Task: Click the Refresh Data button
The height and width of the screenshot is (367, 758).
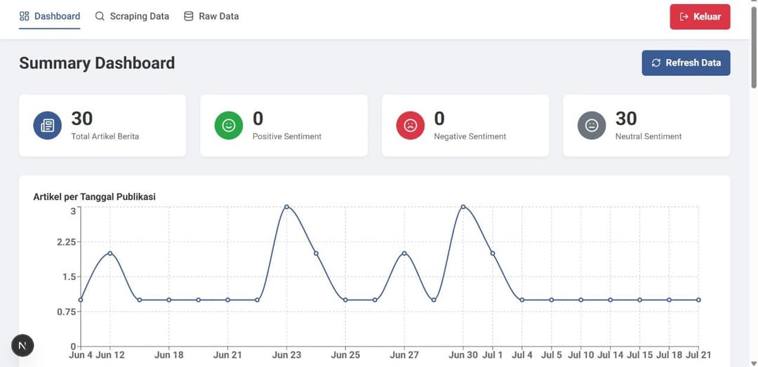Action: 686,63
